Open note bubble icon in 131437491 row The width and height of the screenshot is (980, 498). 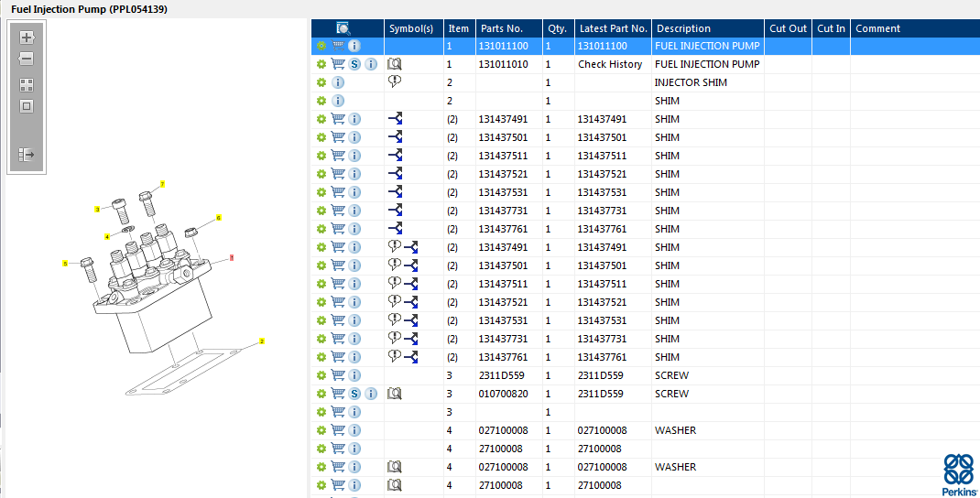(x=395, y=246)
